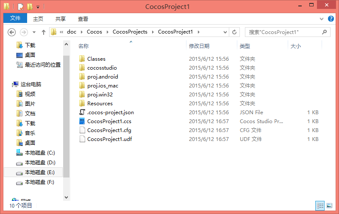This screenshot has height=214, width=339.
Task: Select the CocosProject1.udf file icon
Action: (82, 139)
